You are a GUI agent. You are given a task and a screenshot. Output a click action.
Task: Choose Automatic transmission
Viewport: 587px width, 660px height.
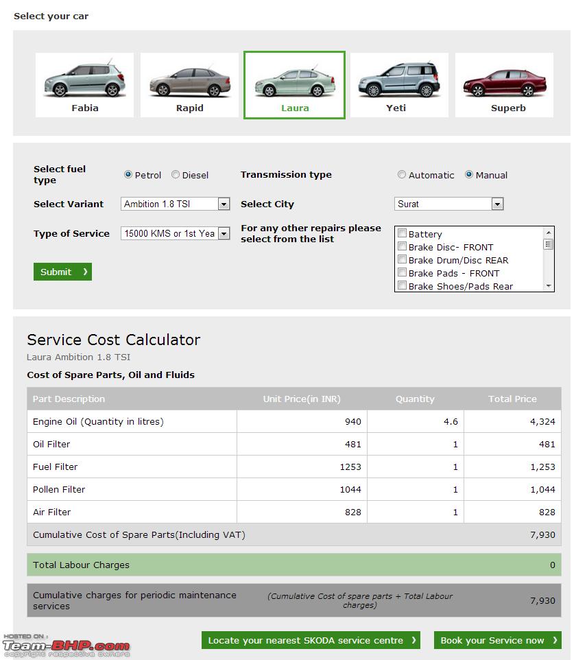402,175
